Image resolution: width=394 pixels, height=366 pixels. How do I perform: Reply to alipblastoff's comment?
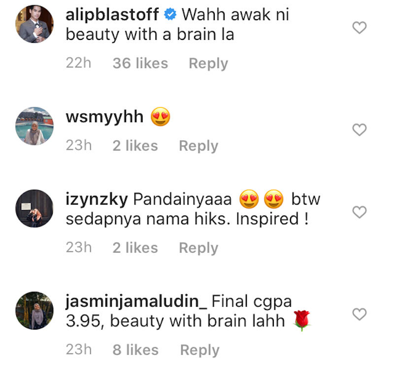pyautogui.click(x=208, y=63)
